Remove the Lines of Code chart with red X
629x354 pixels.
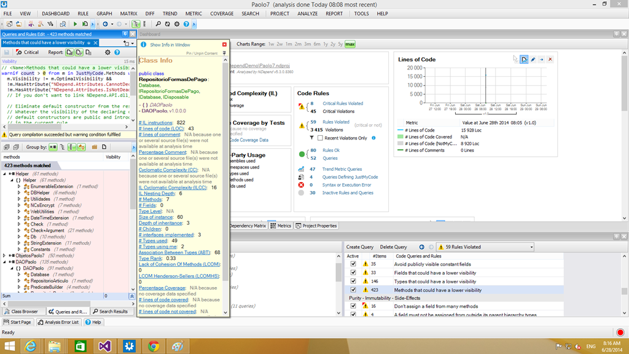tap(550, 59)
